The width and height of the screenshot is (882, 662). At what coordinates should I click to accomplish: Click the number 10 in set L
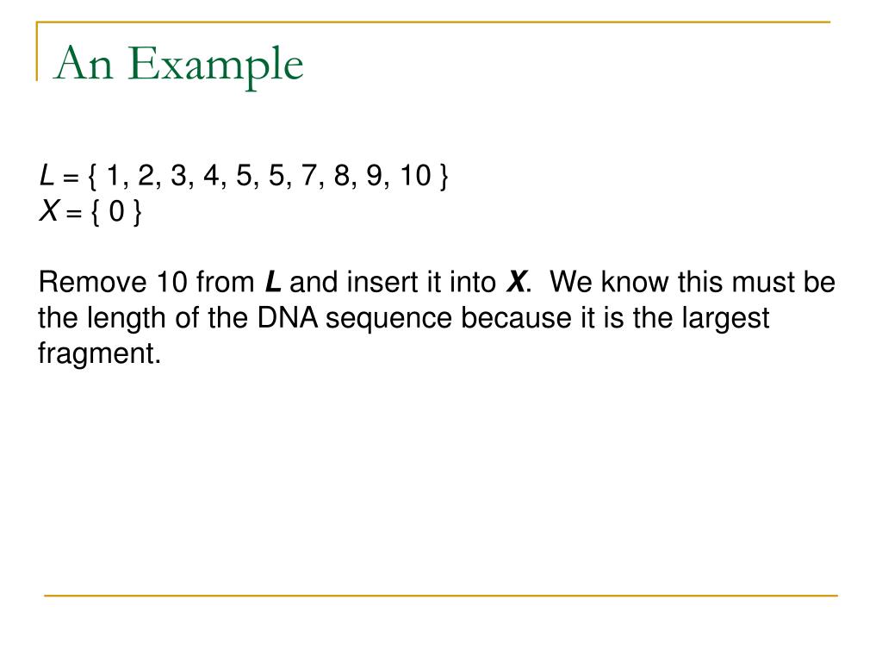(x=415, y=175)
